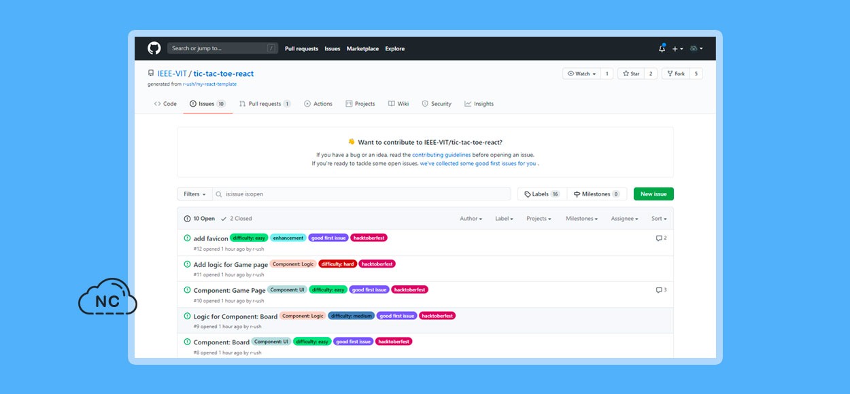Open the 'Add logic for Game page' issue
The image size is (850, 394).
(x=231, y=264)
